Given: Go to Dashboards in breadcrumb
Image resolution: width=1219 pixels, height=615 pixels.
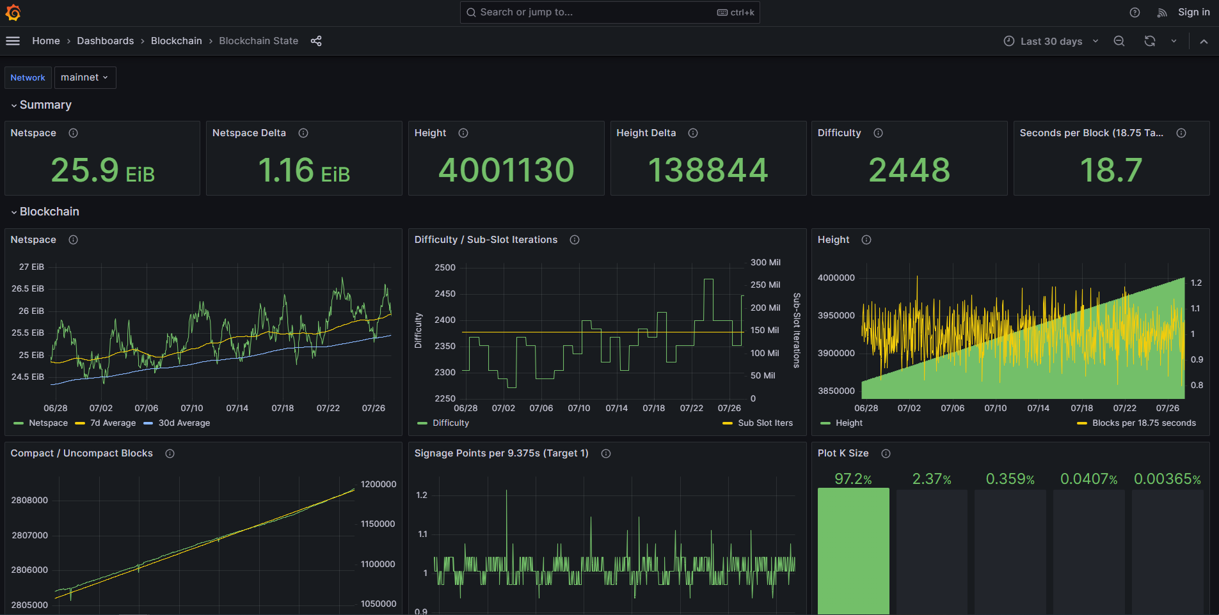Looking at the screenshot, I should tap(106, 41).
